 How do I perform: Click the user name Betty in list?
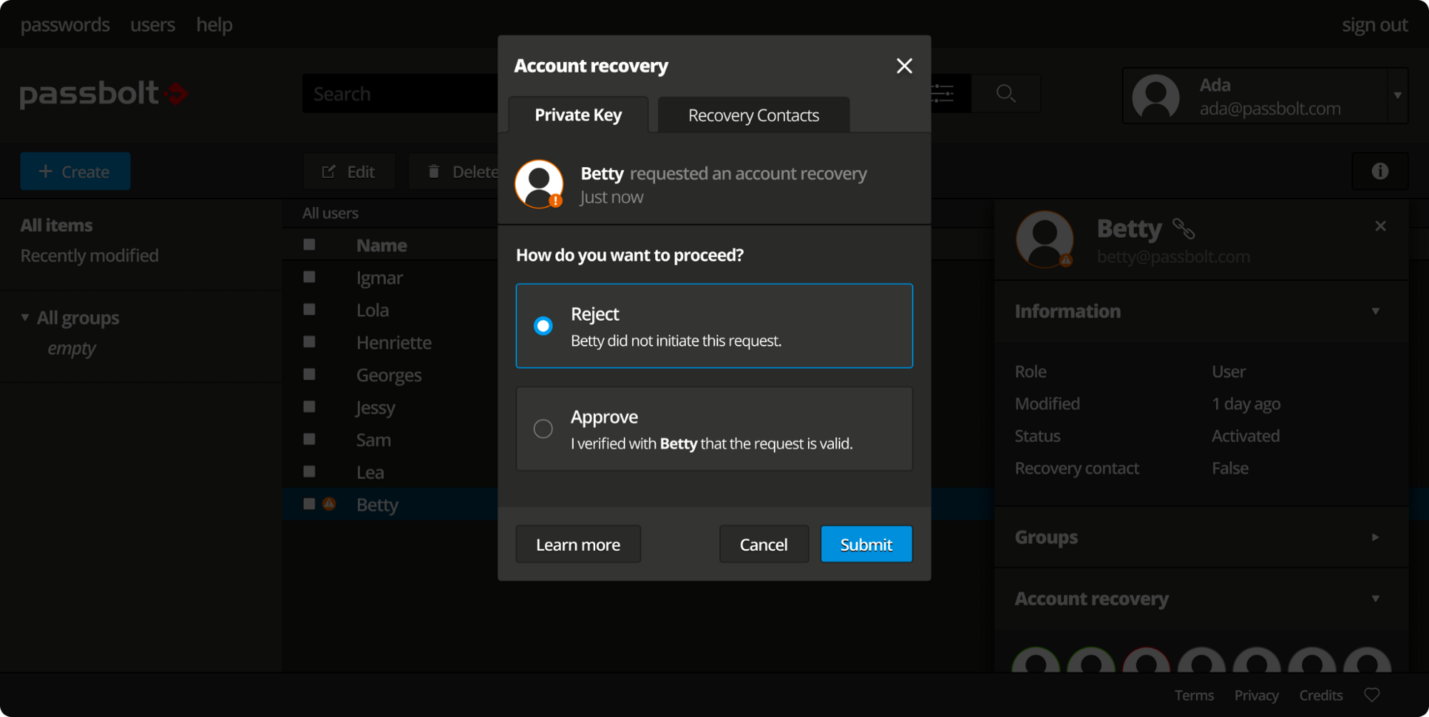(x=377, y=505)
